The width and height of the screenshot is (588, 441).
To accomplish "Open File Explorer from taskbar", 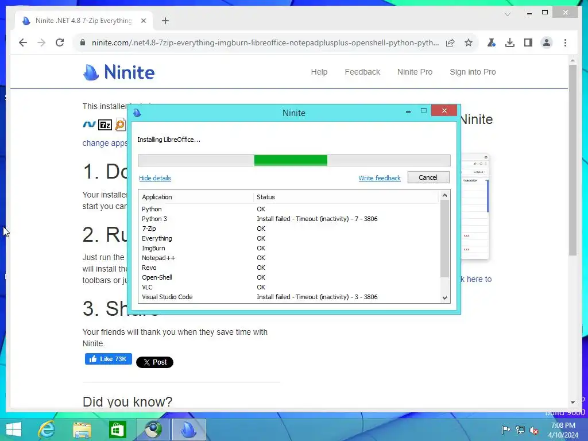I will click(82, 430).
